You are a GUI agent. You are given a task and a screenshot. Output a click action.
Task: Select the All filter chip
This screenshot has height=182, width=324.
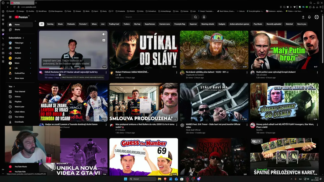pos(42,24)
